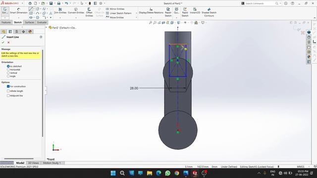Click Move Entities
The height and width of the screenshot is (178, 317).
(x=114, y=17)
